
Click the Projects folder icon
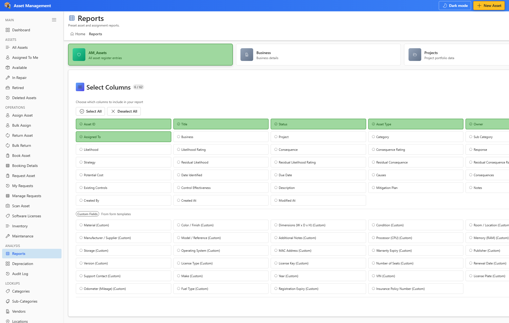(x=415, y=55)
